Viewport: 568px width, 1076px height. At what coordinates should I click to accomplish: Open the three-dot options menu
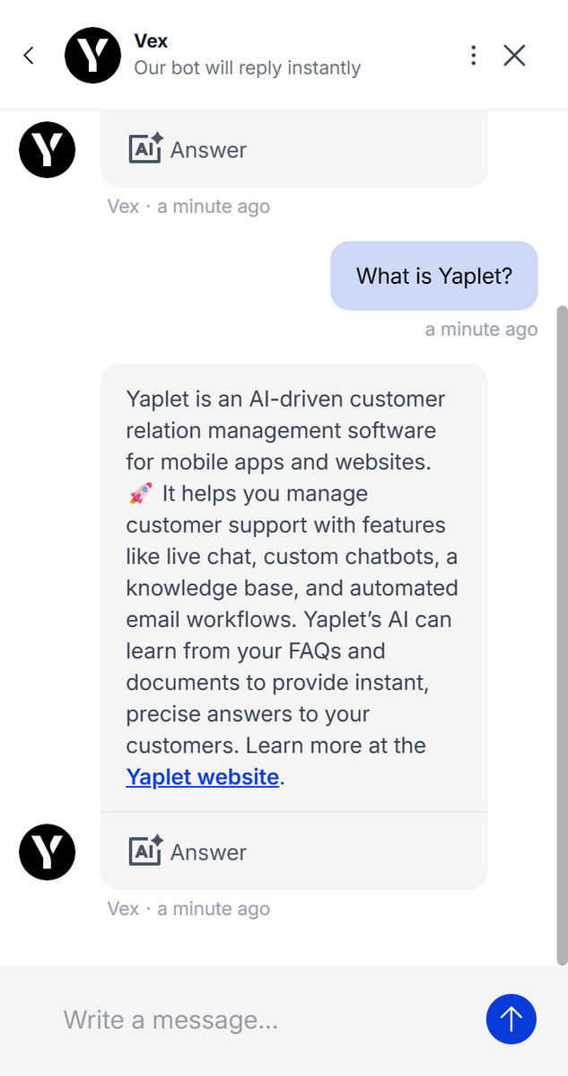[x=473, y=56]
